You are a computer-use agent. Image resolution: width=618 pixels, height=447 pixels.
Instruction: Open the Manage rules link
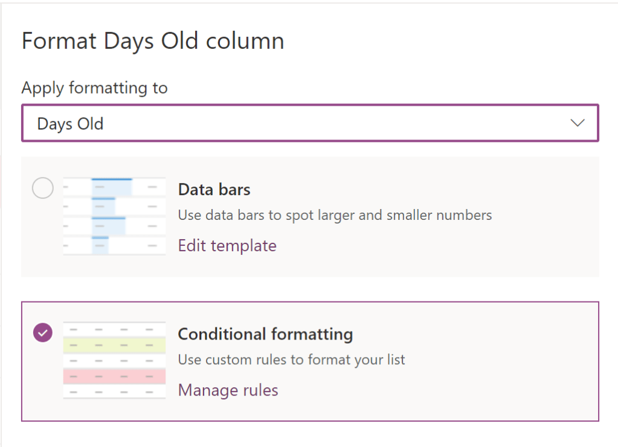click(228, 390)
